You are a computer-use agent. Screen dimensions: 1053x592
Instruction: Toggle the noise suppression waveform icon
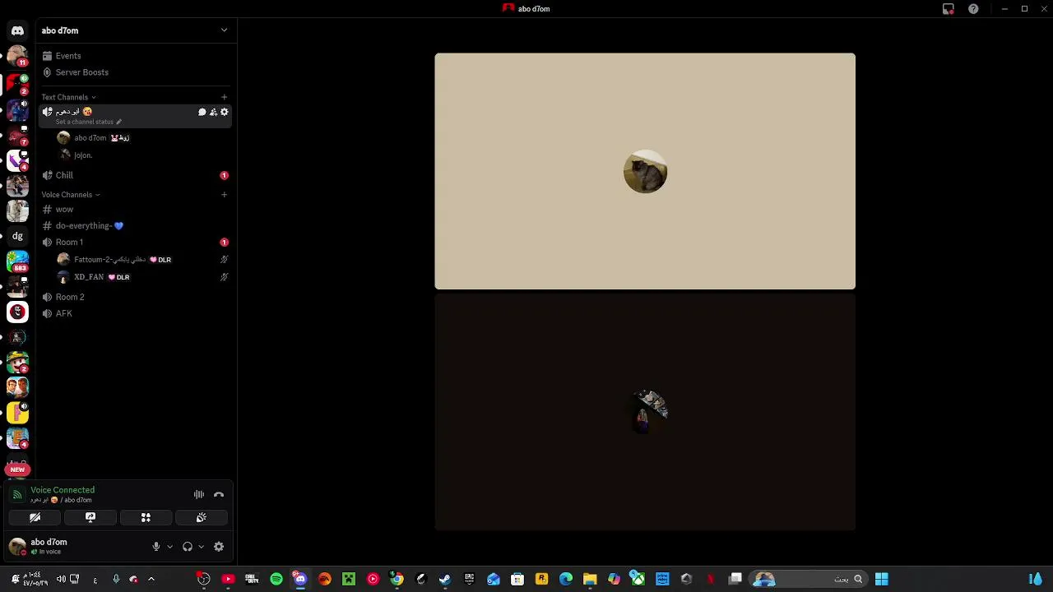[x=198, y=494]
